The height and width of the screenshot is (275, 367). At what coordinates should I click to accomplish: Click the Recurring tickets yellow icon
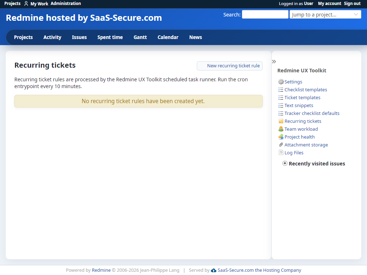coord(281,121)
